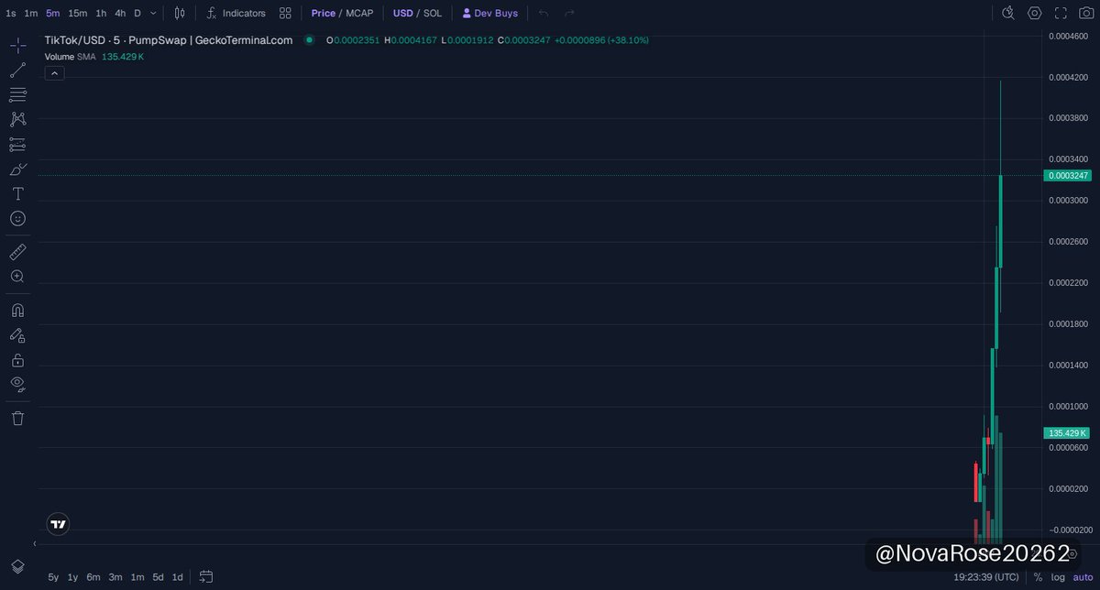Viewport: 1100px width, 590px height.
Task: Hide all drawings with eye icon
Action: click(x=17, y=385)
